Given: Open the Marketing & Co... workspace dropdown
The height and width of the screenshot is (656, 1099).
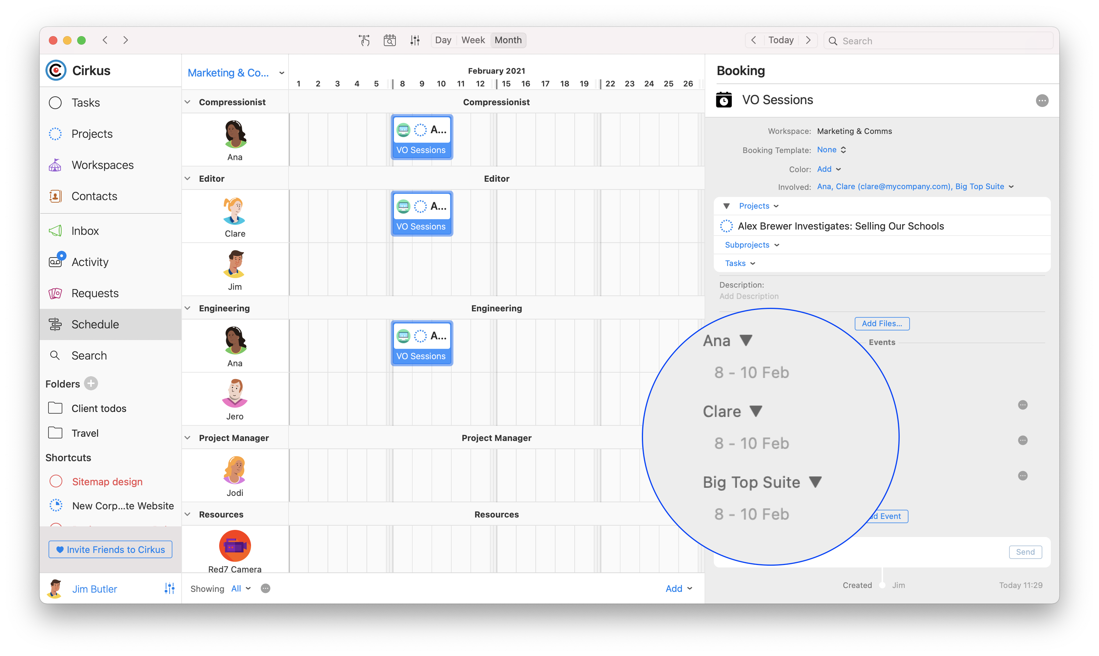Looking at the screenshot, I should click(x=236, y=73).
